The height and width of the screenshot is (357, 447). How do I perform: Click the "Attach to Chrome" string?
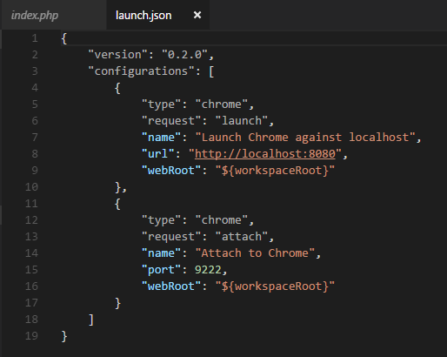pyautogui.click(x=255, y=253)
